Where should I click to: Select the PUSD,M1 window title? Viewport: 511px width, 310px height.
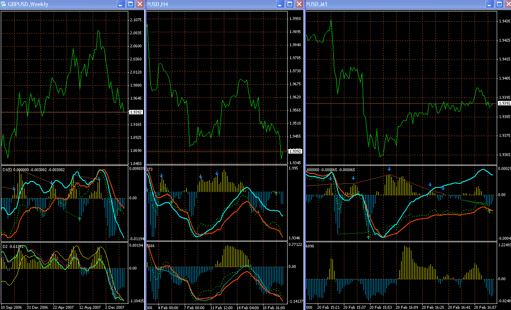(317, 4)
